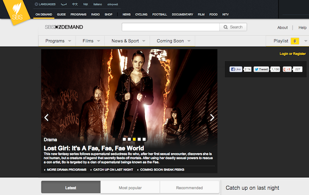309x195 pixels.
Task: Open the Radio section
Action: 96,14
